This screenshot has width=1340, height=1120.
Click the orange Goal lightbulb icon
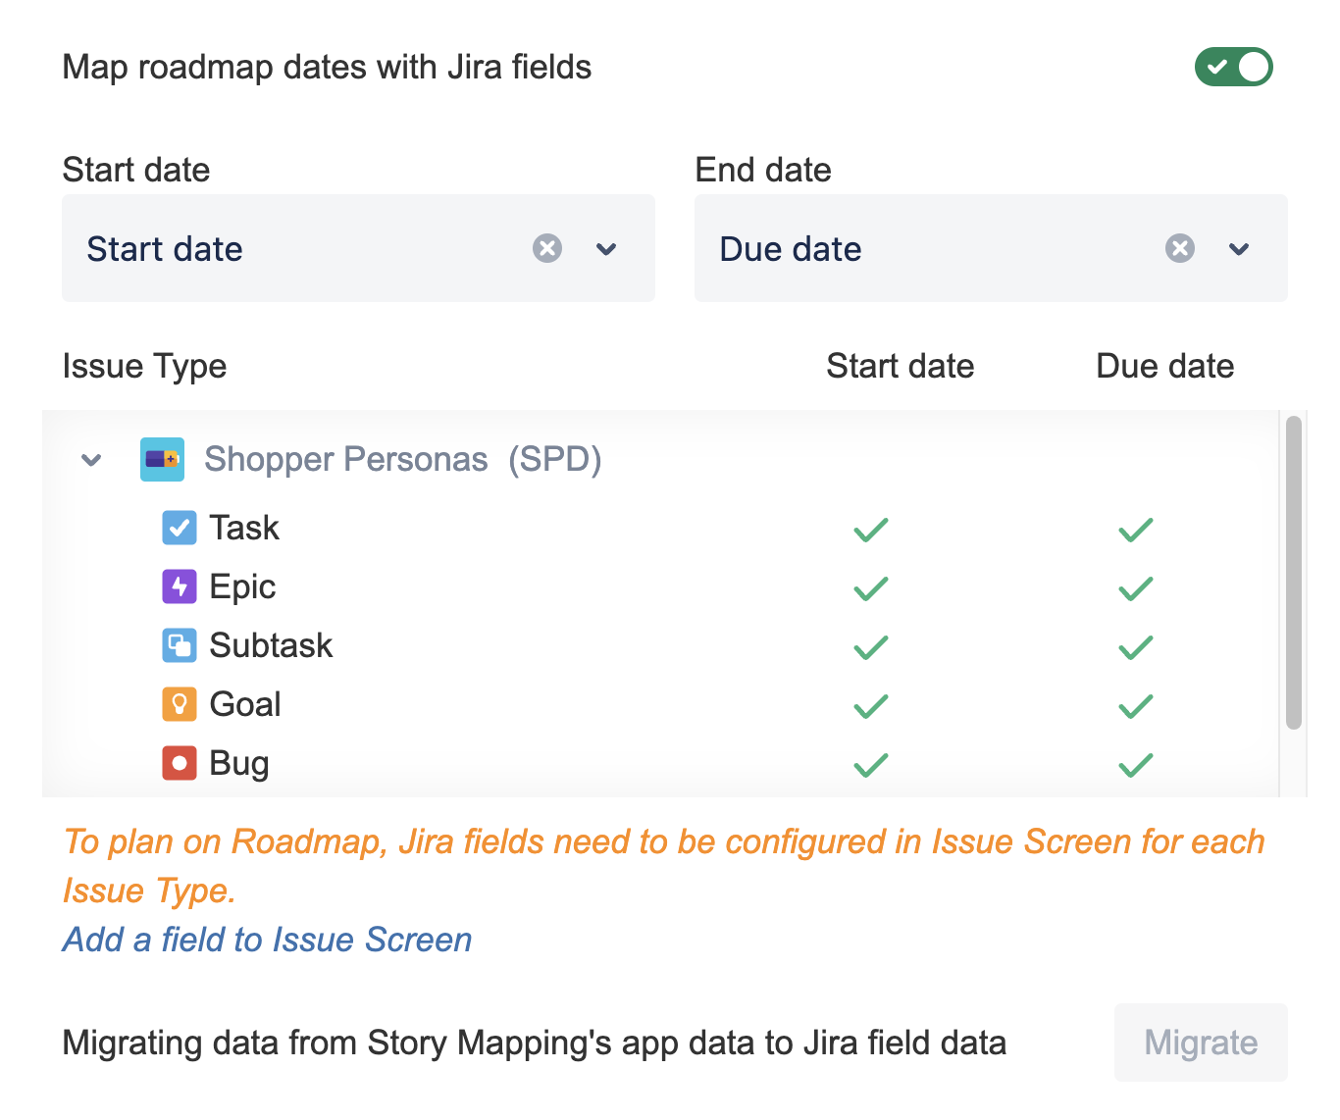(179, 704)
